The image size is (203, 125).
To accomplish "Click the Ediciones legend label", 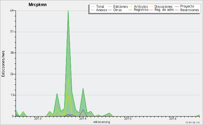I will pyautogui.click(x=120, y=6).
